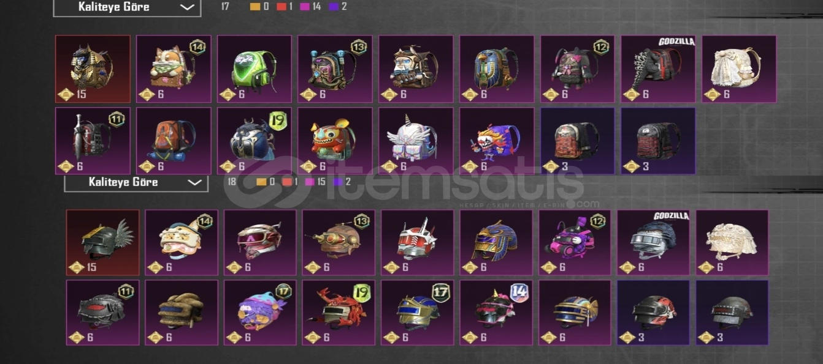
Task: Select the Godzilla backpack skin
Action: (x=658, y=69)
